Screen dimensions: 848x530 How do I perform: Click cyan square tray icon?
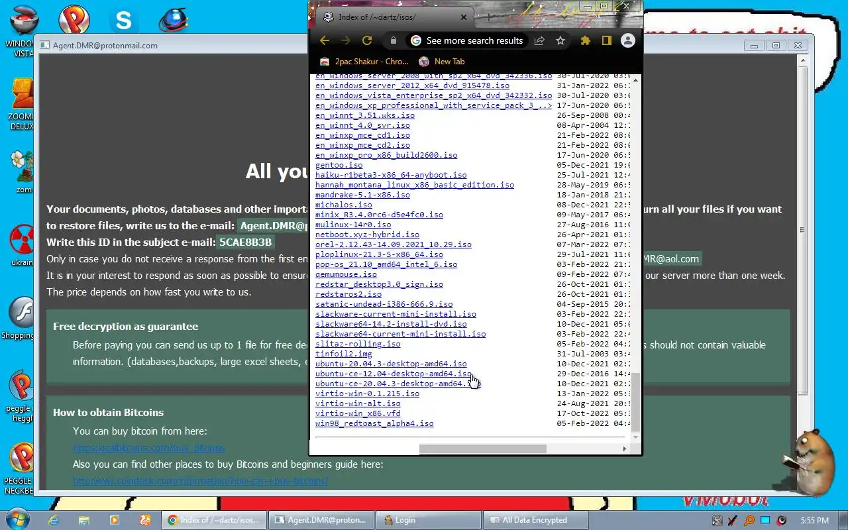coord(765,520)
